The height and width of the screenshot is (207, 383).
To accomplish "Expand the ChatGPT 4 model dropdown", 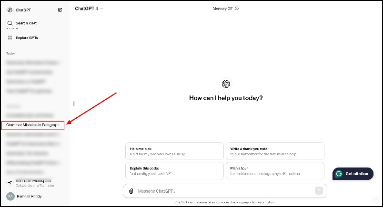I will tap(89, 9).
